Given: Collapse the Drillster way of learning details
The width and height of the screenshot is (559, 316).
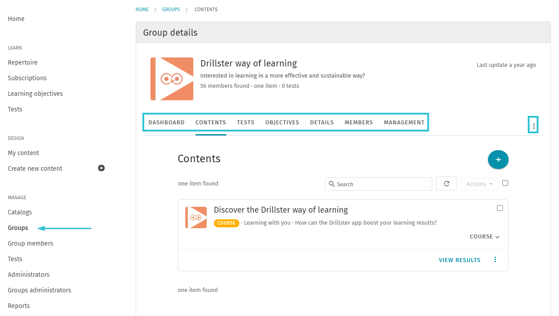Looking at the screenshot, I should [x=248, y=63].
